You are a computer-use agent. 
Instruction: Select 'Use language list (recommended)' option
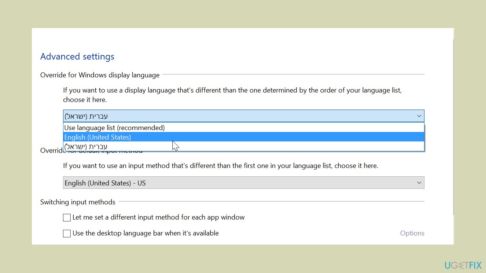click(x=243, y=127)
